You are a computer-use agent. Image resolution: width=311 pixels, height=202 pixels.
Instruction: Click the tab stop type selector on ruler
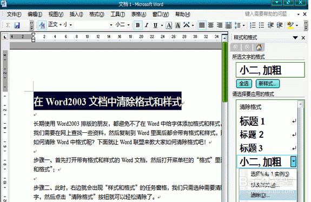click(x=5, y=37)
